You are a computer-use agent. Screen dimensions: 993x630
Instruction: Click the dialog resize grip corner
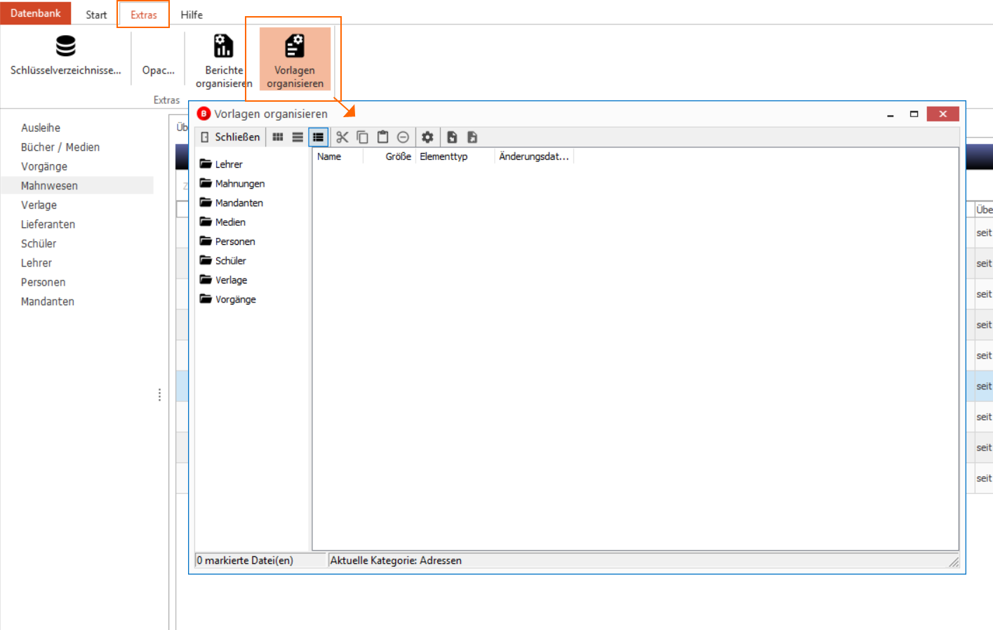point(954,562)
